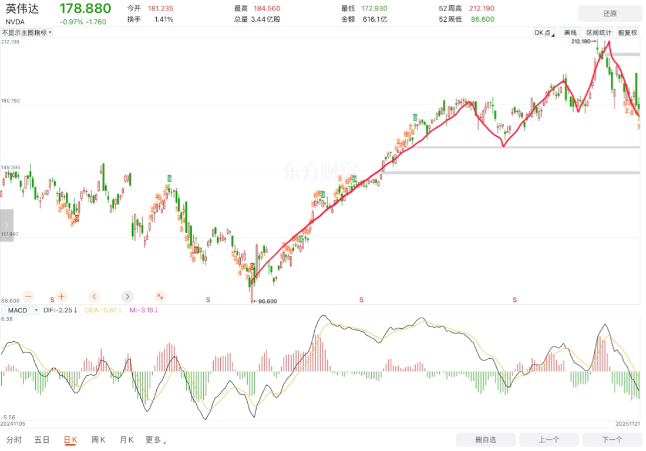Click the zoom in plus icon
The height and width of the screenshot is (451, 646).
tap(61, 297)
